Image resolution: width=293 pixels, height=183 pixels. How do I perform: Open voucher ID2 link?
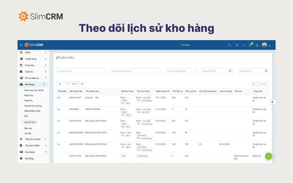[59, 98]
